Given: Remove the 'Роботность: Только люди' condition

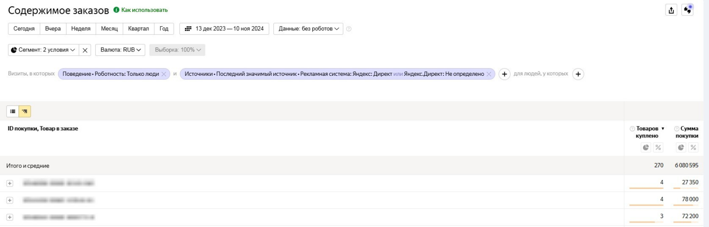Looking at the screenshot, I should tap(164, 74).
